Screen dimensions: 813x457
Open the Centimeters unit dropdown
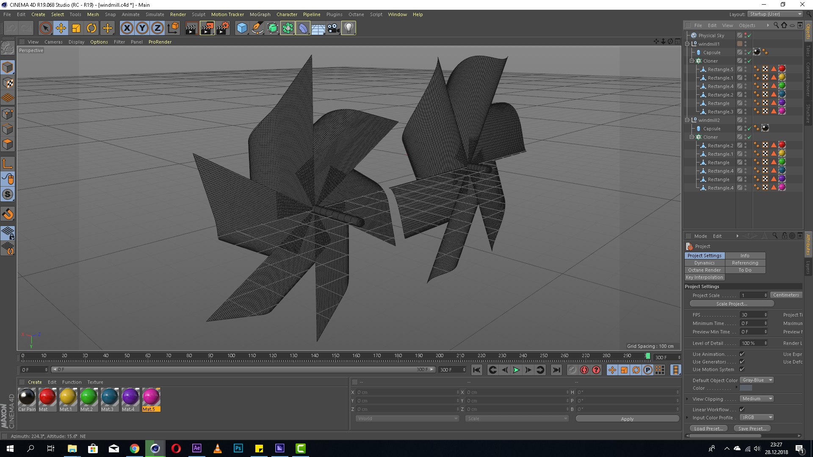[786, 295]
